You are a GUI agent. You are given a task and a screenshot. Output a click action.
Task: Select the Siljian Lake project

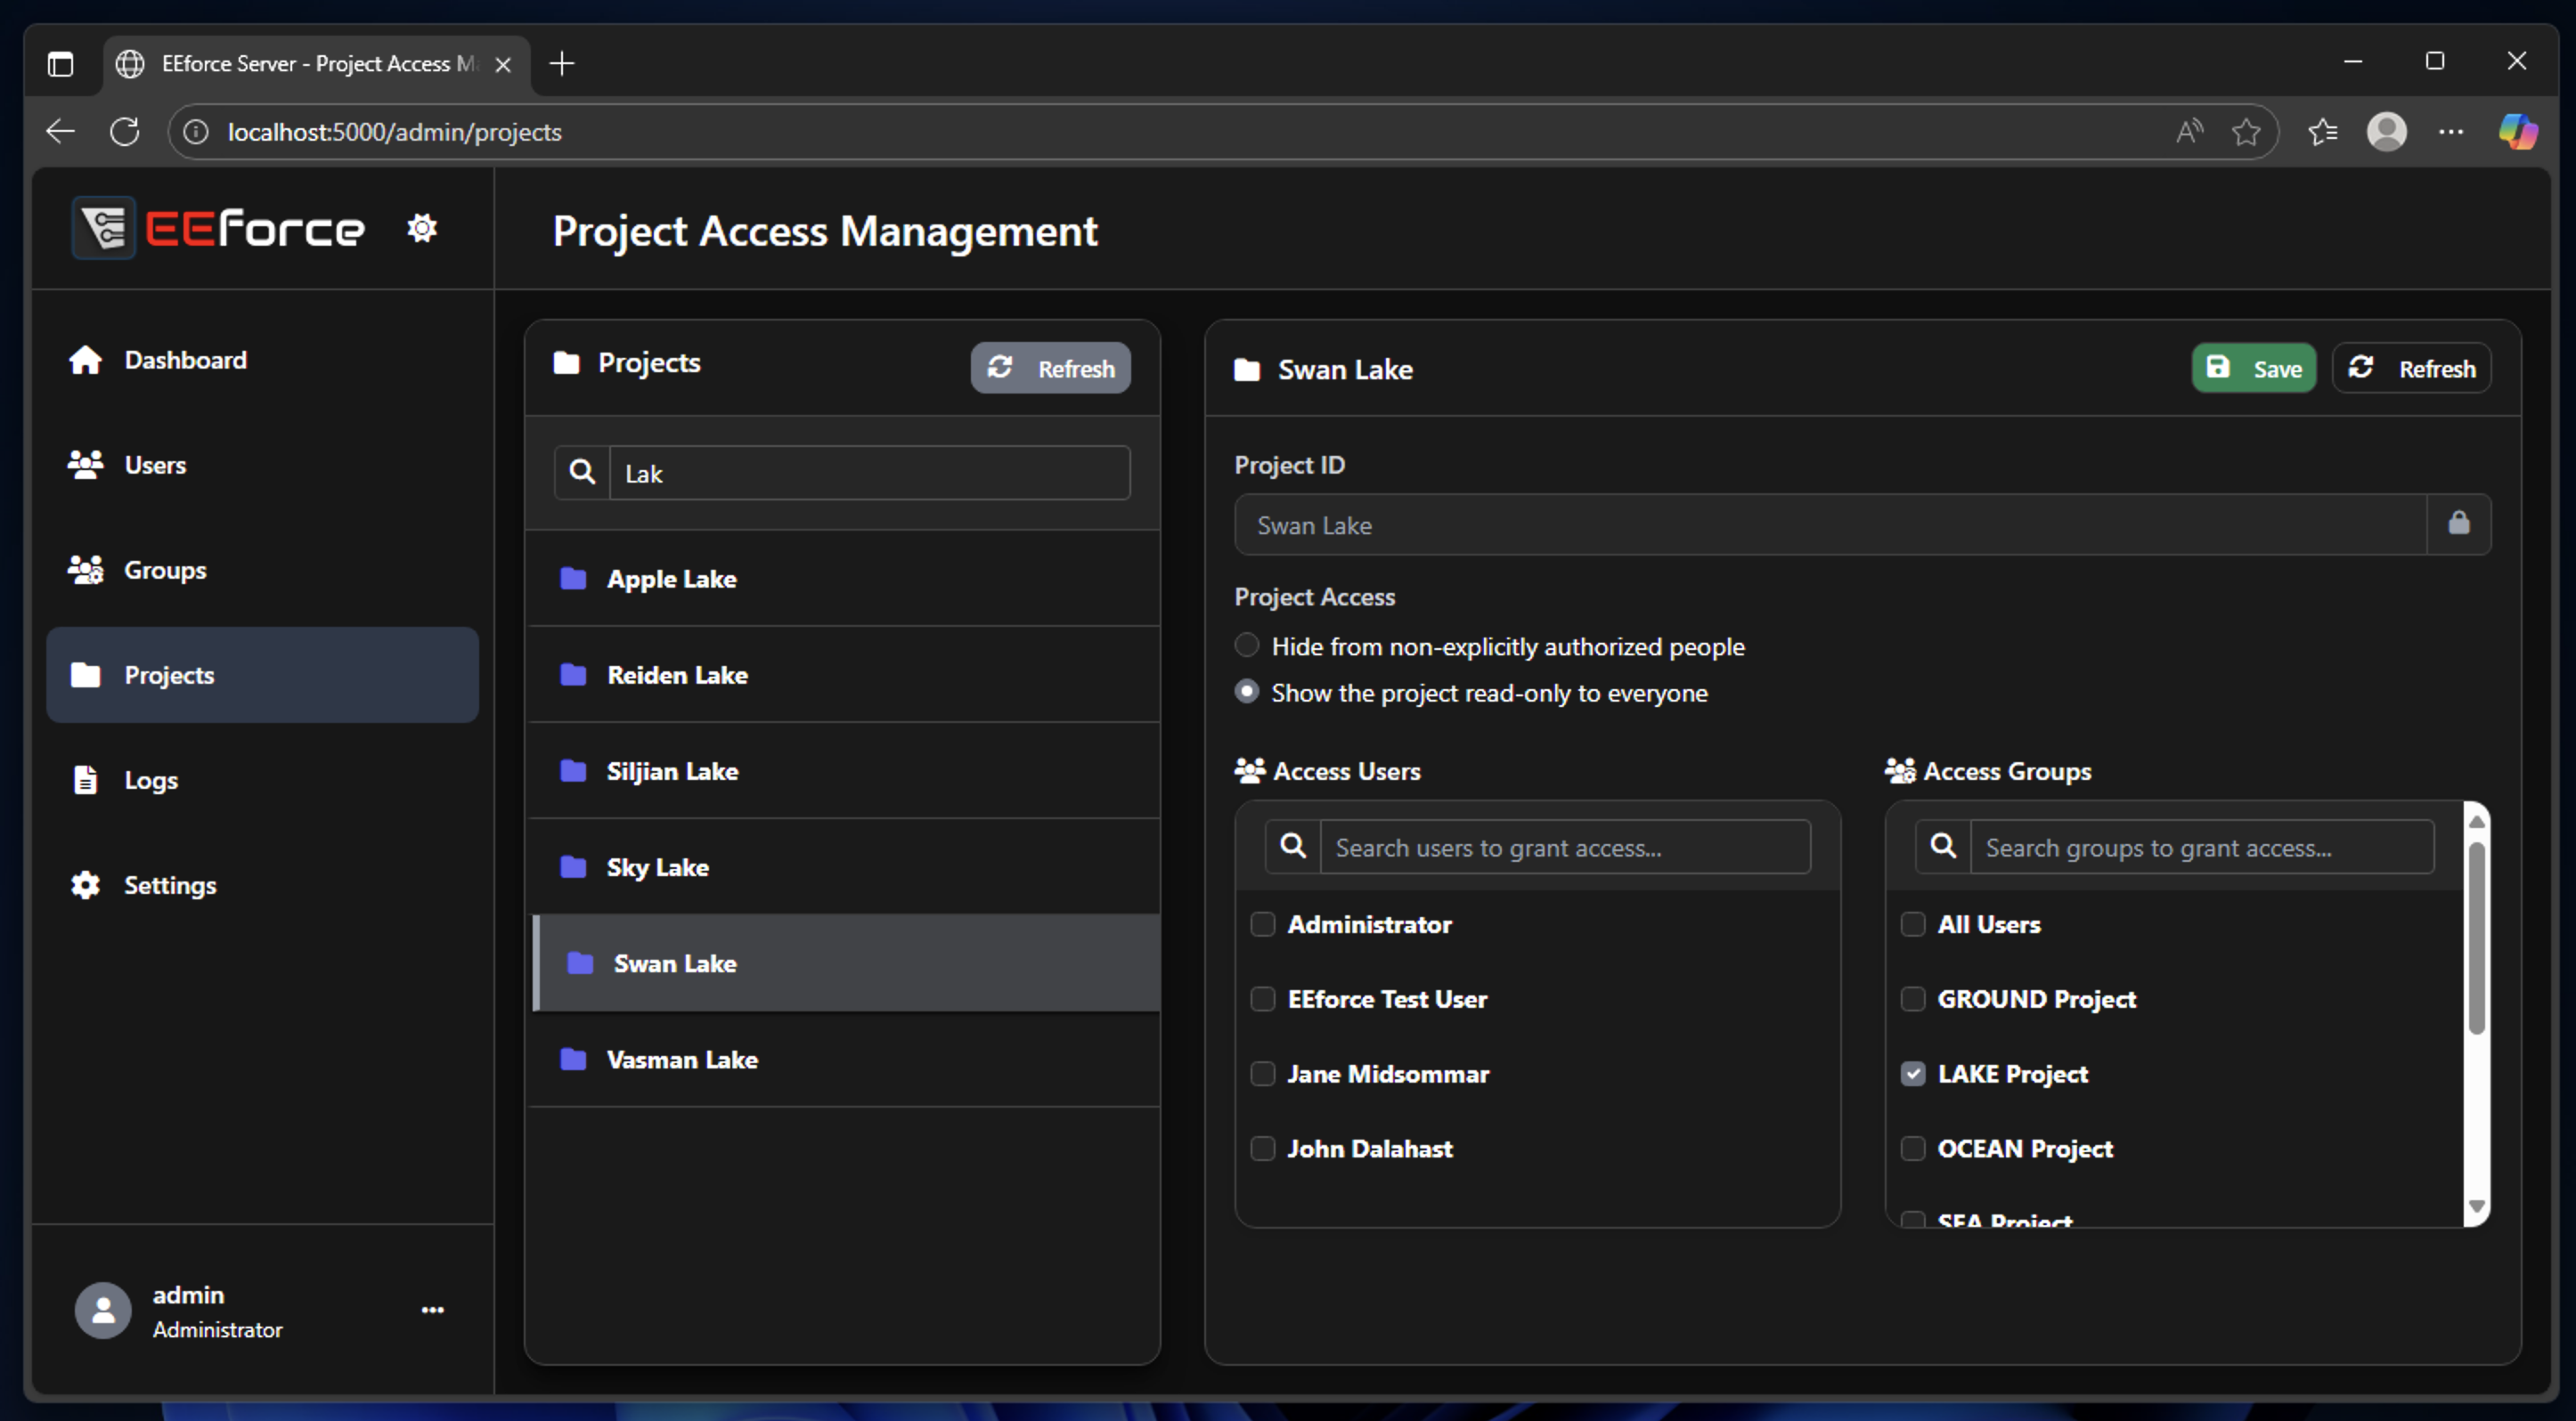click(843, 770)
